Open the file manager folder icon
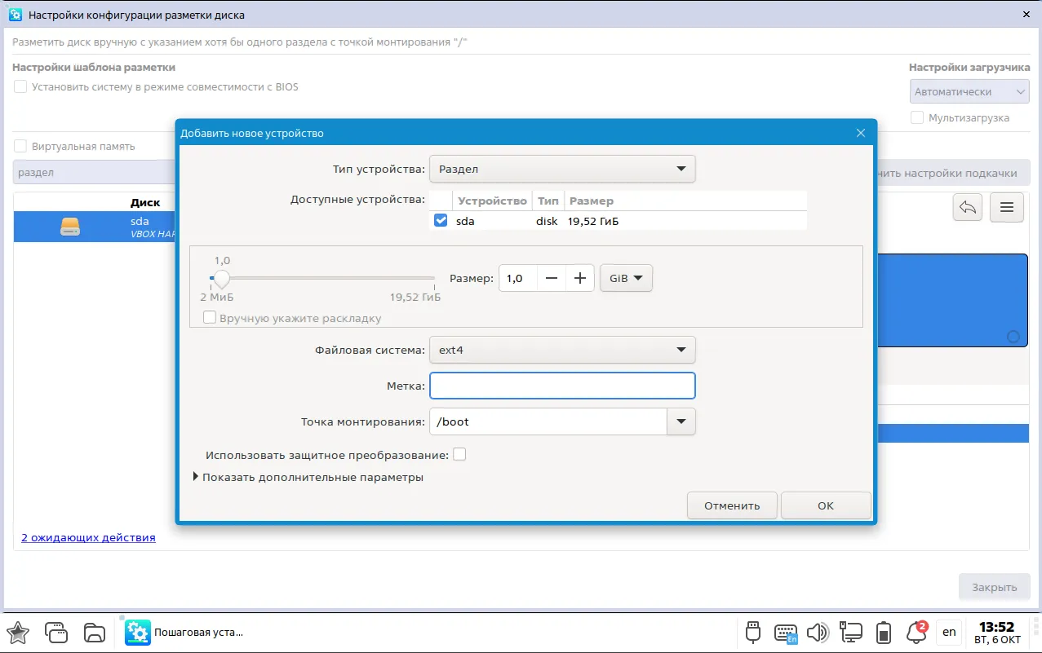The height and width of the screenshot is (653, 1042). (95, 632)
